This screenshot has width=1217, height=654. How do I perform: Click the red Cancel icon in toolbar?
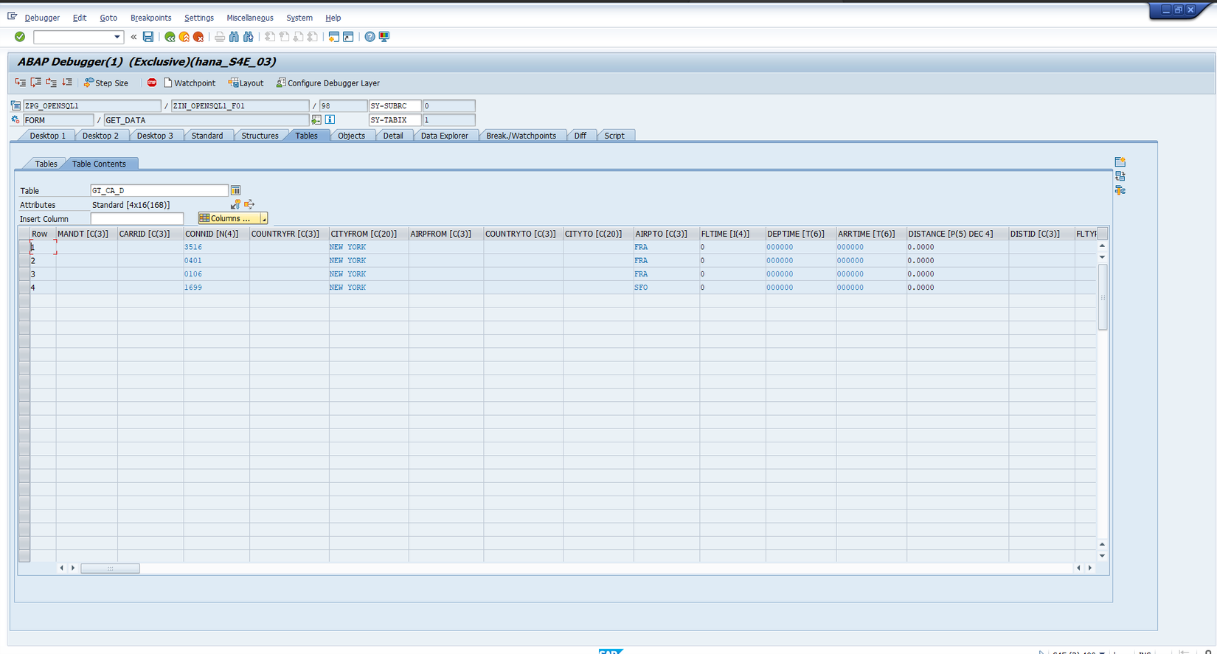(198, 37)
